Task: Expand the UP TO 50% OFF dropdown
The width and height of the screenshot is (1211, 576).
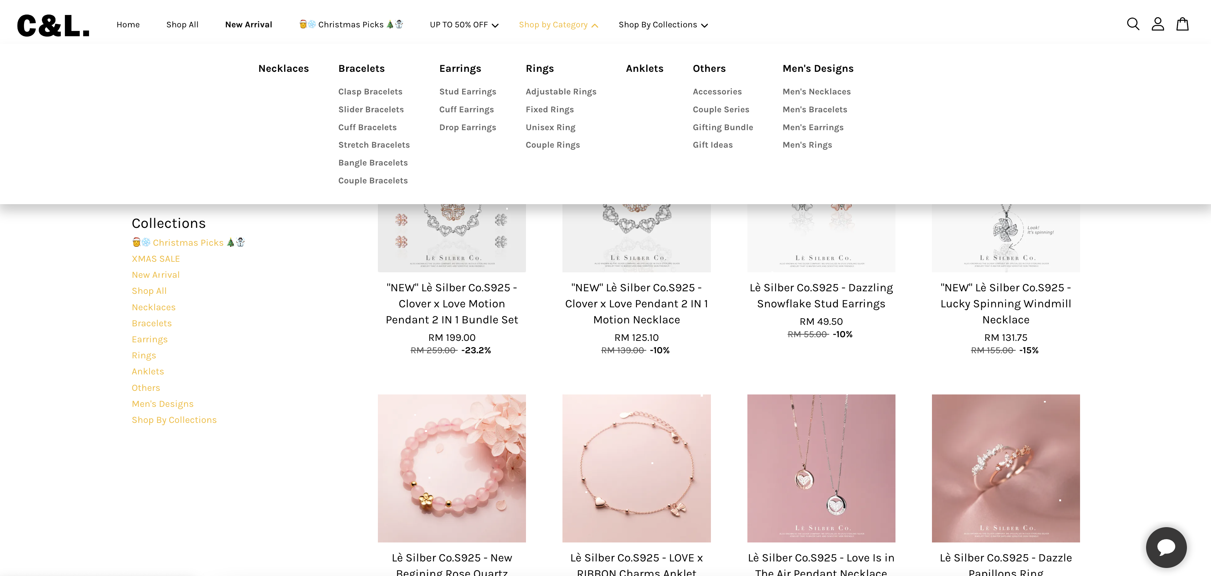Action: [x=464, y=24]
